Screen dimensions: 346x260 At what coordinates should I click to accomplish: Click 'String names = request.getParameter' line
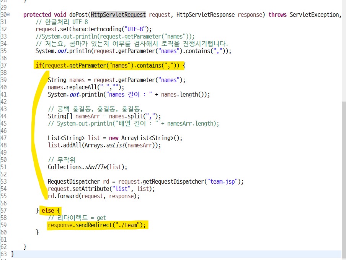[x=116, y=80]
